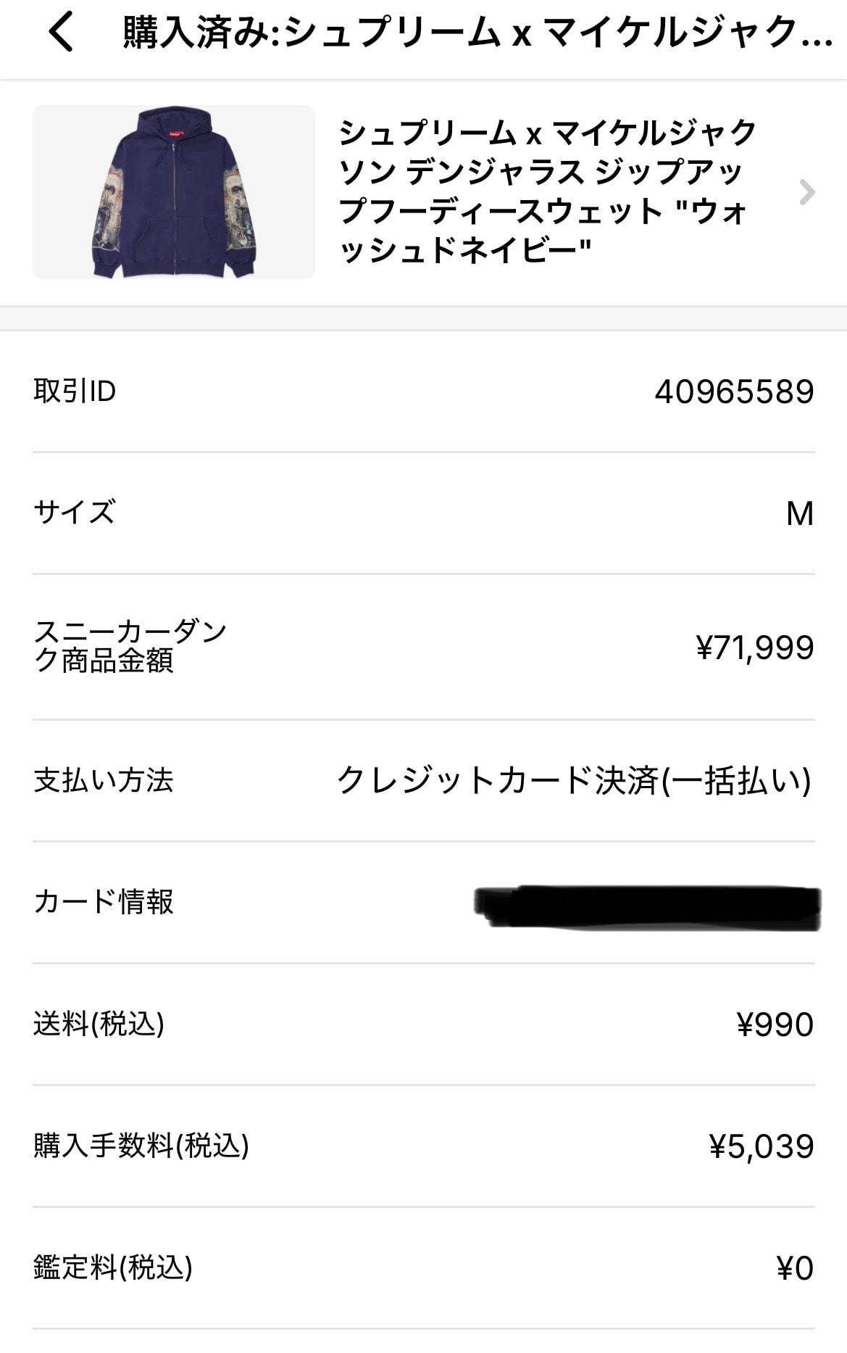Select the size value M
847x1353 pixels.
(x=800, y=513)
